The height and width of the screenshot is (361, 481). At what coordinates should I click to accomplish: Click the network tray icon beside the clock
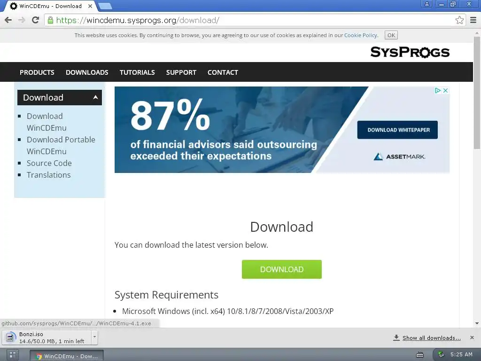tap(441, 354)
